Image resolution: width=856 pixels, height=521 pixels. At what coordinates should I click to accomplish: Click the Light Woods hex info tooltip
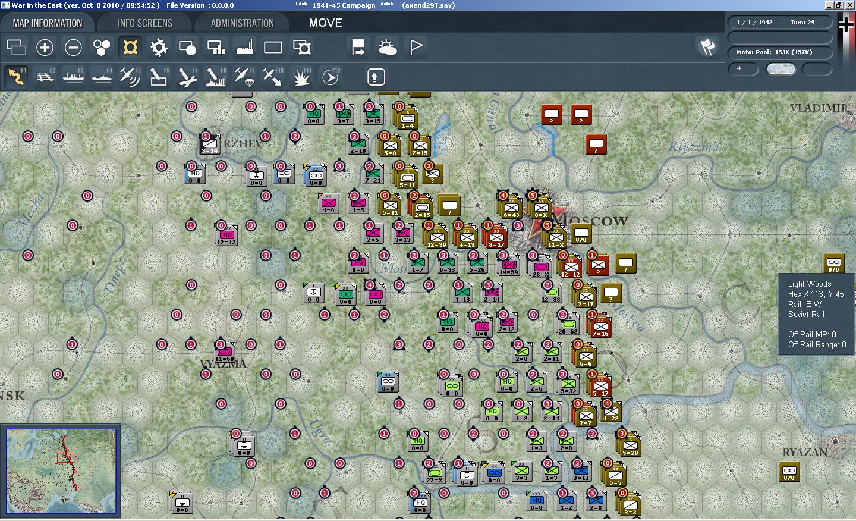pyautogui.click(x=816, y=314)
